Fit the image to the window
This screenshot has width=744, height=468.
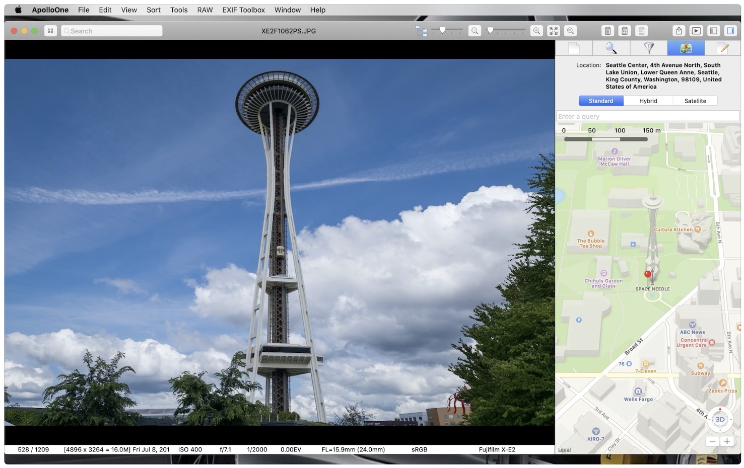pyautogui.click(x=554, y=31)
